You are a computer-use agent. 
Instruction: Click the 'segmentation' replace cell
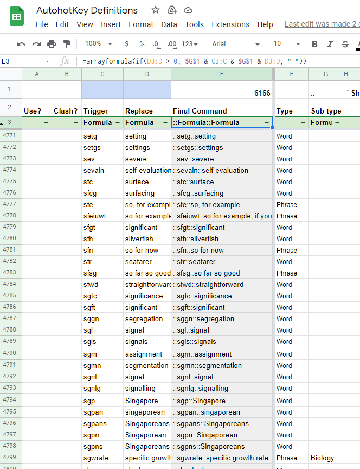tap(147, 365)
